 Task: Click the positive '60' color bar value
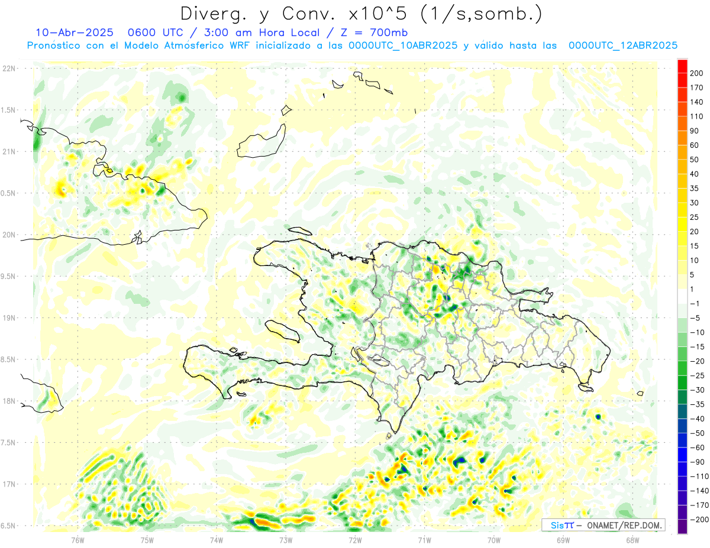[695, 145]
